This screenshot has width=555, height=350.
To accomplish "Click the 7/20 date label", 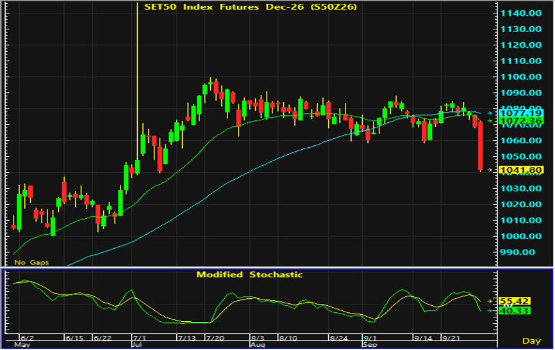I will click(215, 338).
